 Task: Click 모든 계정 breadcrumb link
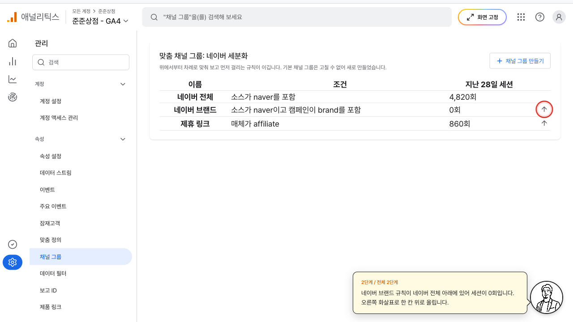pyautogui.click(x=81, y=11)
